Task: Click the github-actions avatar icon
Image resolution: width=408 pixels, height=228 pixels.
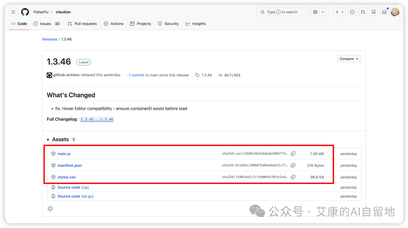Action: [x=49, y=75]
